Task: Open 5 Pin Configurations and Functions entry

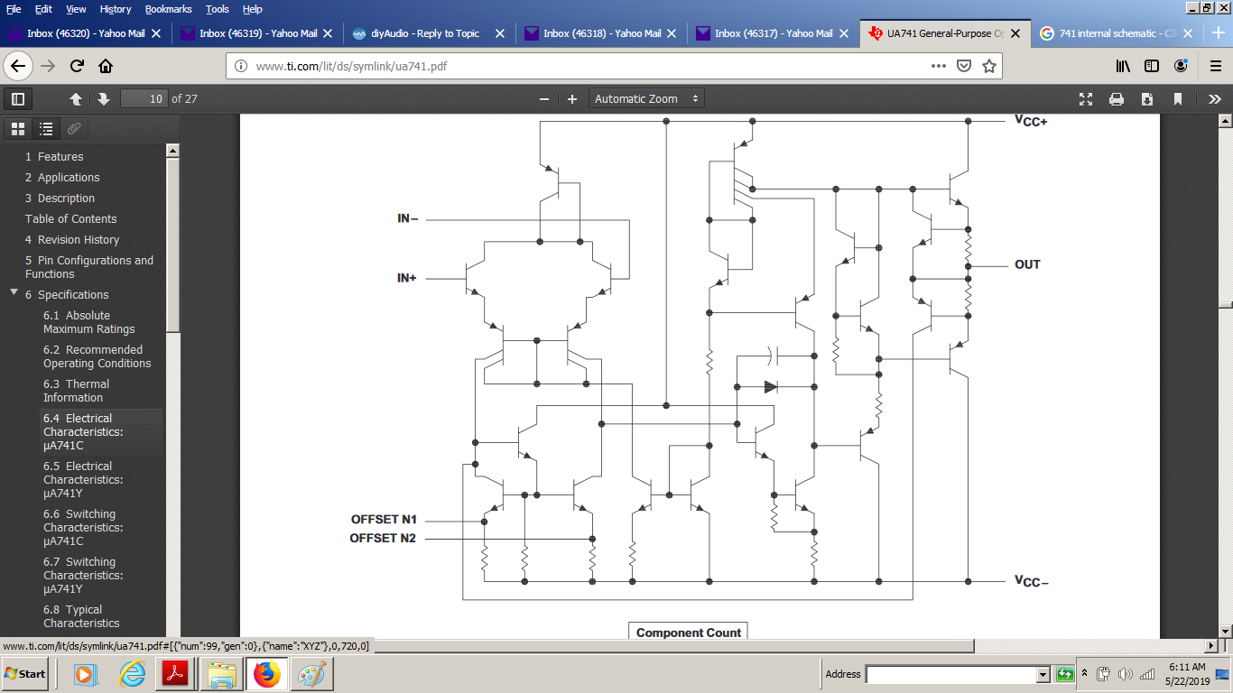Action: pos(89,267)
